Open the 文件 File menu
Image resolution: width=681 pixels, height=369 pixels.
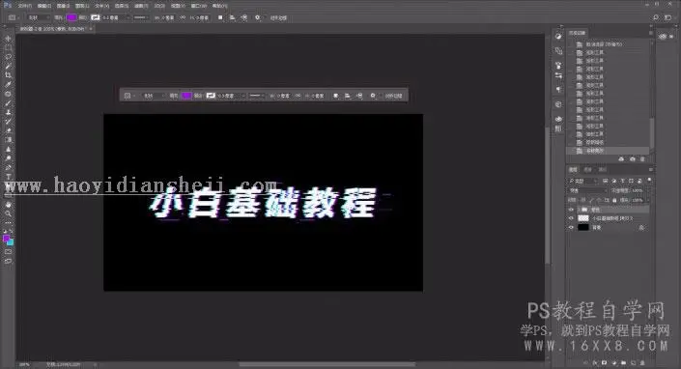coord(24,6)
